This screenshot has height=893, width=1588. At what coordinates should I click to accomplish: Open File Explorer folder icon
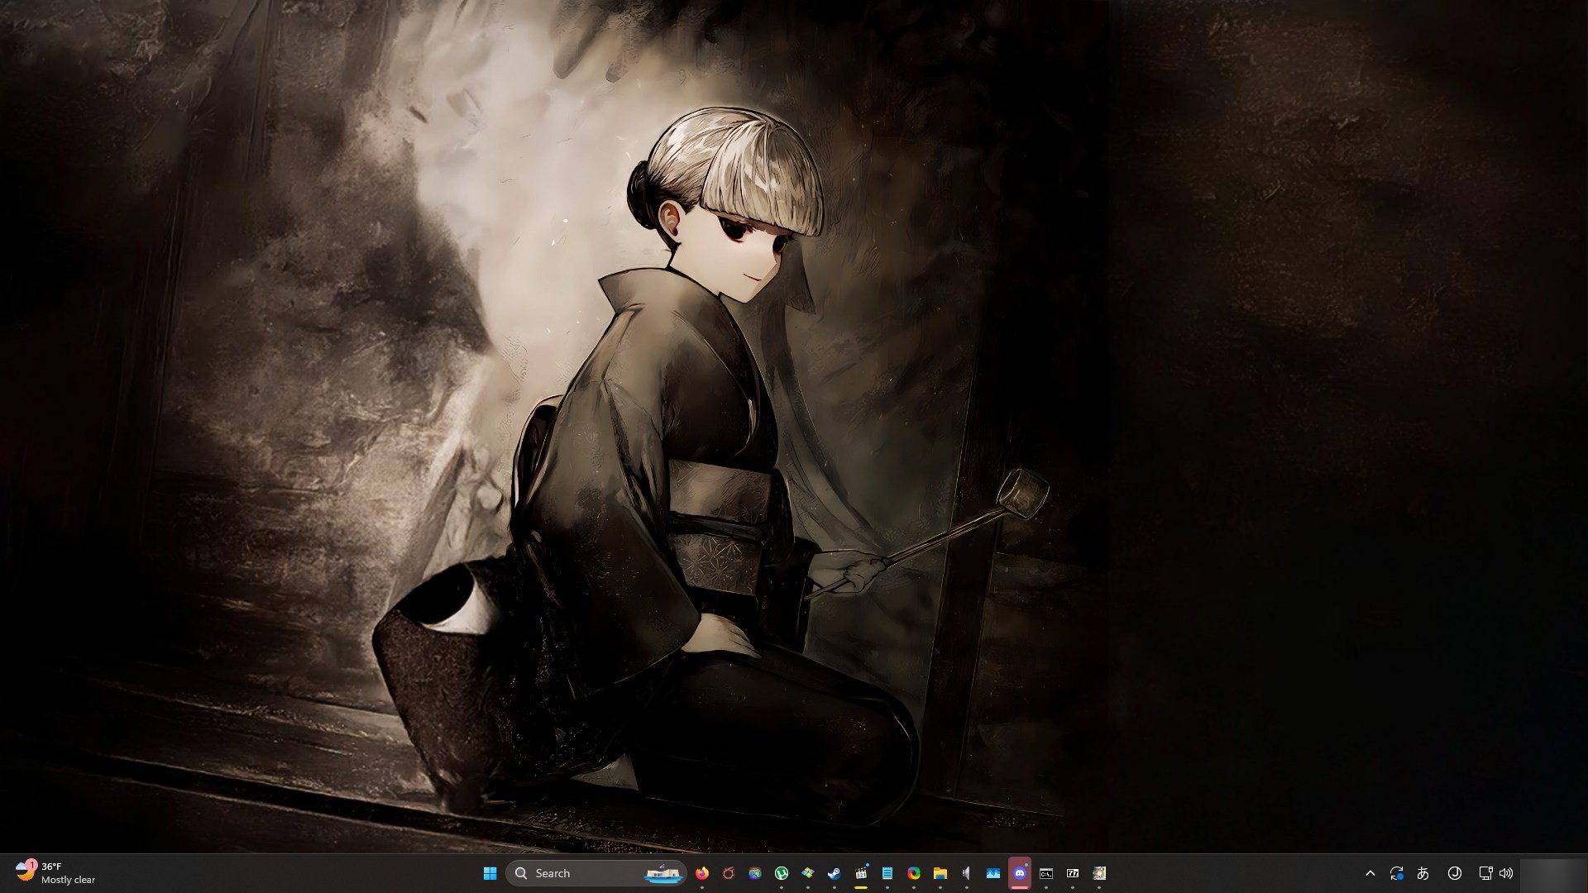point(940,873)
